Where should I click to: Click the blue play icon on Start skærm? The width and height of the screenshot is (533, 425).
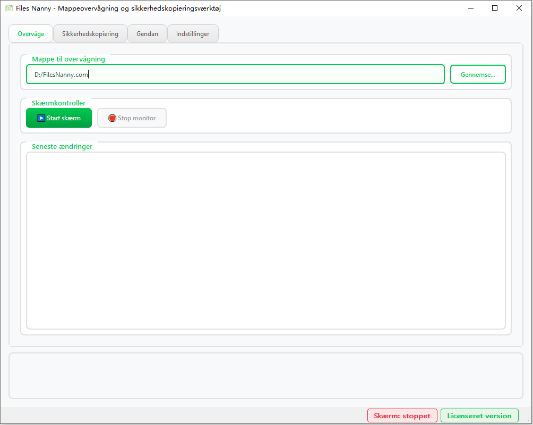point(41,118)
